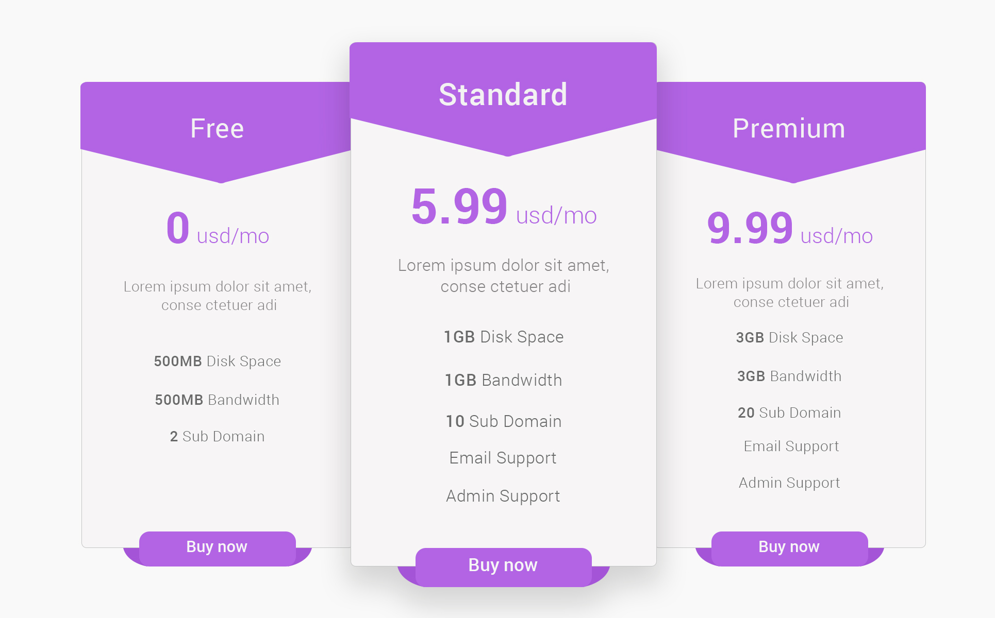Viewport: 995px width, 618px height.
Task: Click Standard plan Admin Support text
Action: (x=503, y=496)
